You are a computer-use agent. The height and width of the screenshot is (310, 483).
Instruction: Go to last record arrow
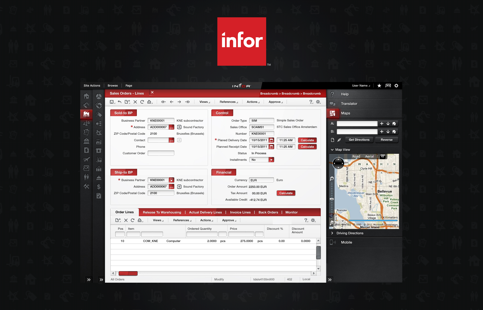click(x=187, y=102)
